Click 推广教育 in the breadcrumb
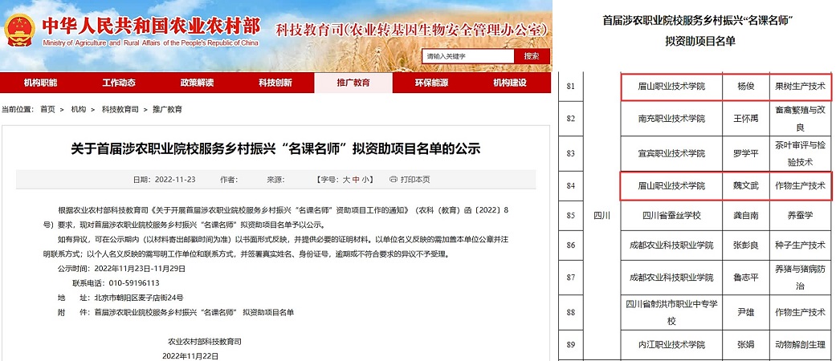This screenshot has height=361, width=836. [x=167, y=109]
